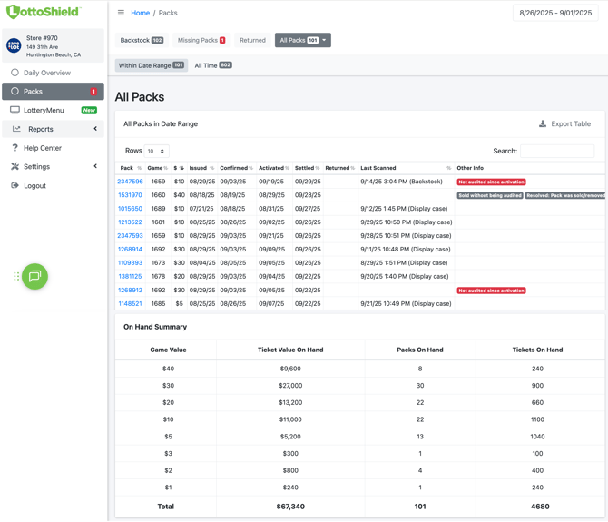The height and width of the screenshot is (522, 608).
Task: Open the green chat widget bubble
Action: click(34, 276)
